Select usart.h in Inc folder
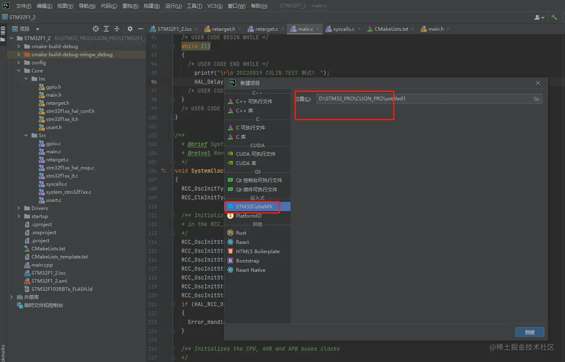This screenshot has height=362, width=565. 54,127
